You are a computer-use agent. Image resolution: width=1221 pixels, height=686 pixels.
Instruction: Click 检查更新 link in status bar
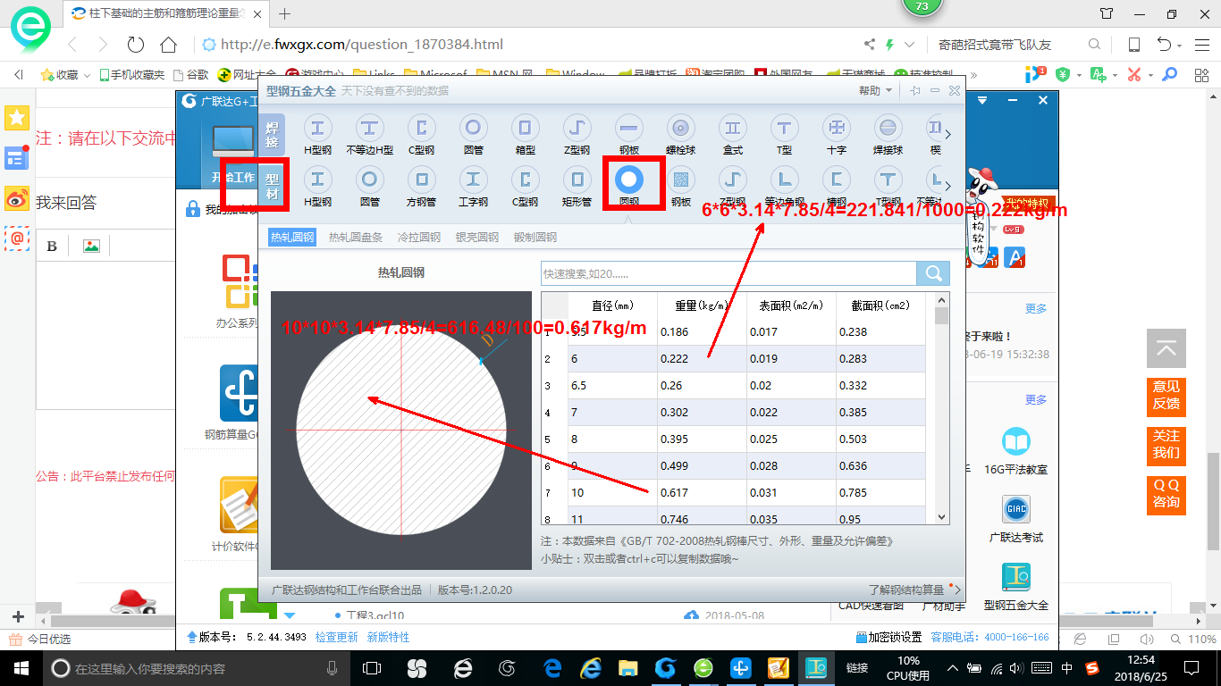click(x=336, y=637)
